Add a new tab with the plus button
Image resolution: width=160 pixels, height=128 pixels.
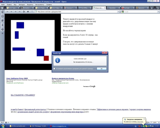[152, 8]
